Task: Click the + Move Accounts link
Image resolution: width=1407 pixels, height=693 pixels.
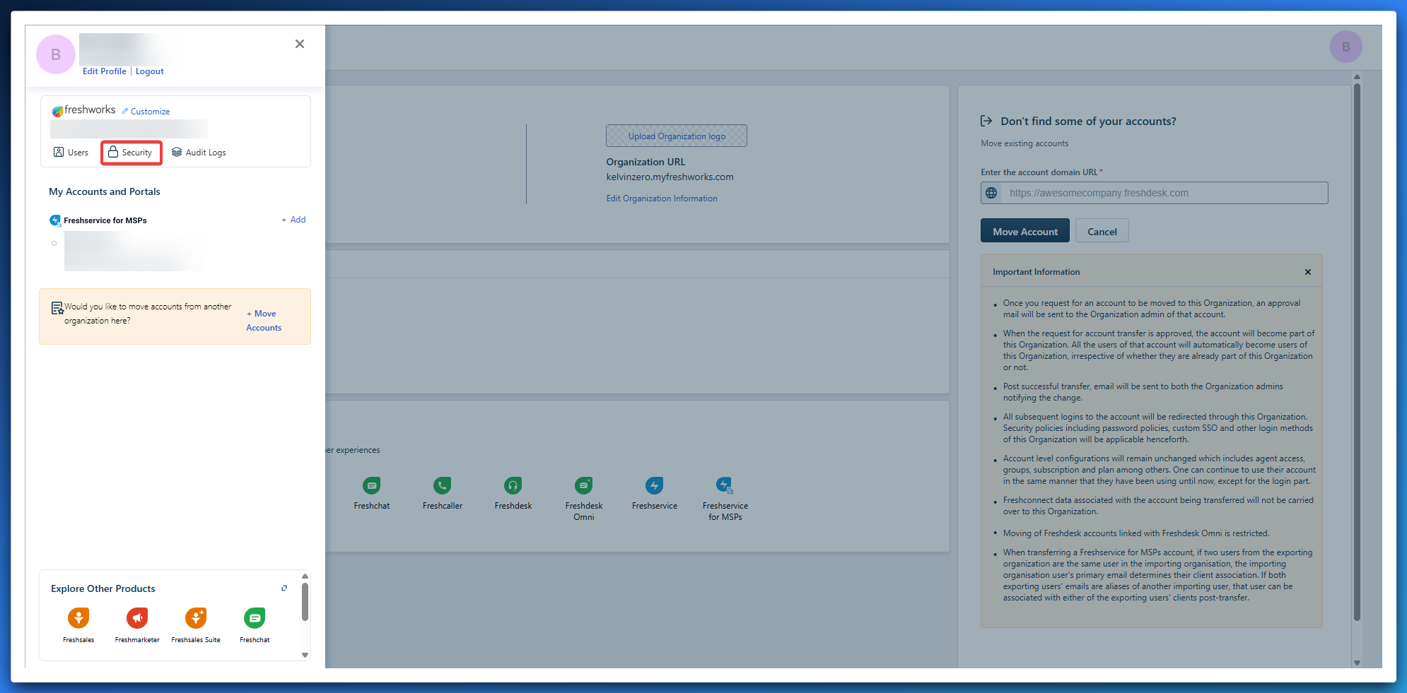Action: tap(264, 321)
